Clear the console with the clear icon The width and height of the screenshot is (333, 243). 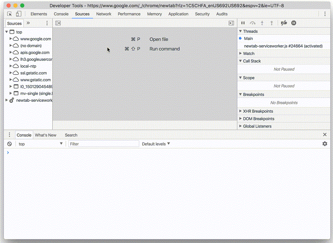pos(10,144)
